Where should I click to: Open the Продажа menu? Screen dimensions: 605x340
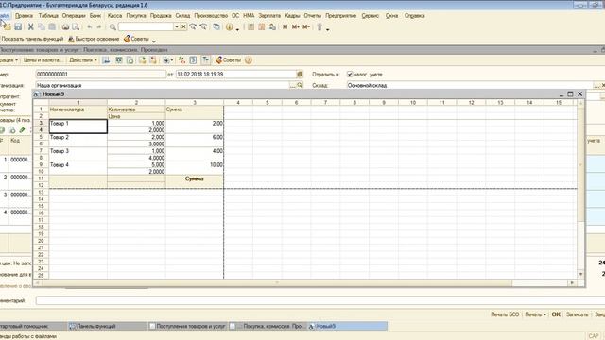coord(161,16)
